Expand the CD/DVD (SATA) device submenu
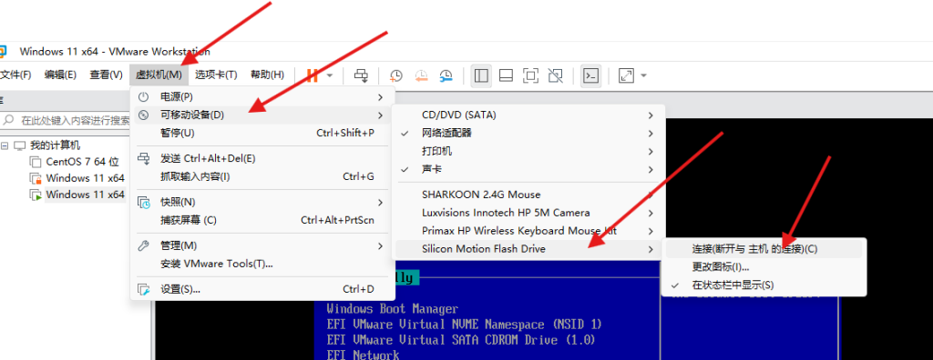This screenshot has width=933, height=360. pos(528,115)
